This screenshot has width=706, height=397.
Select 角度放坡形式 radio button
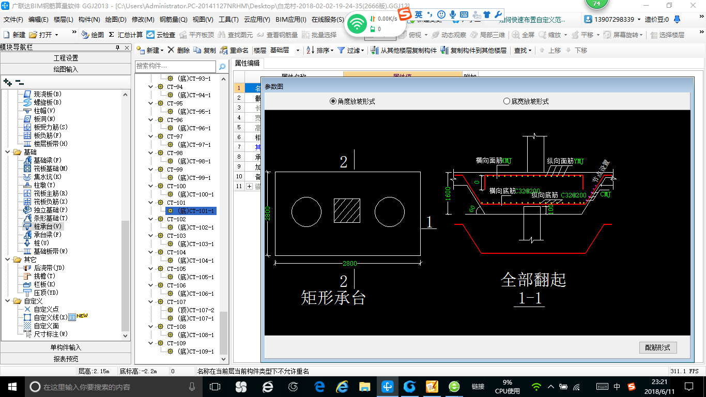pyautogui.click(x=333, y=101)
